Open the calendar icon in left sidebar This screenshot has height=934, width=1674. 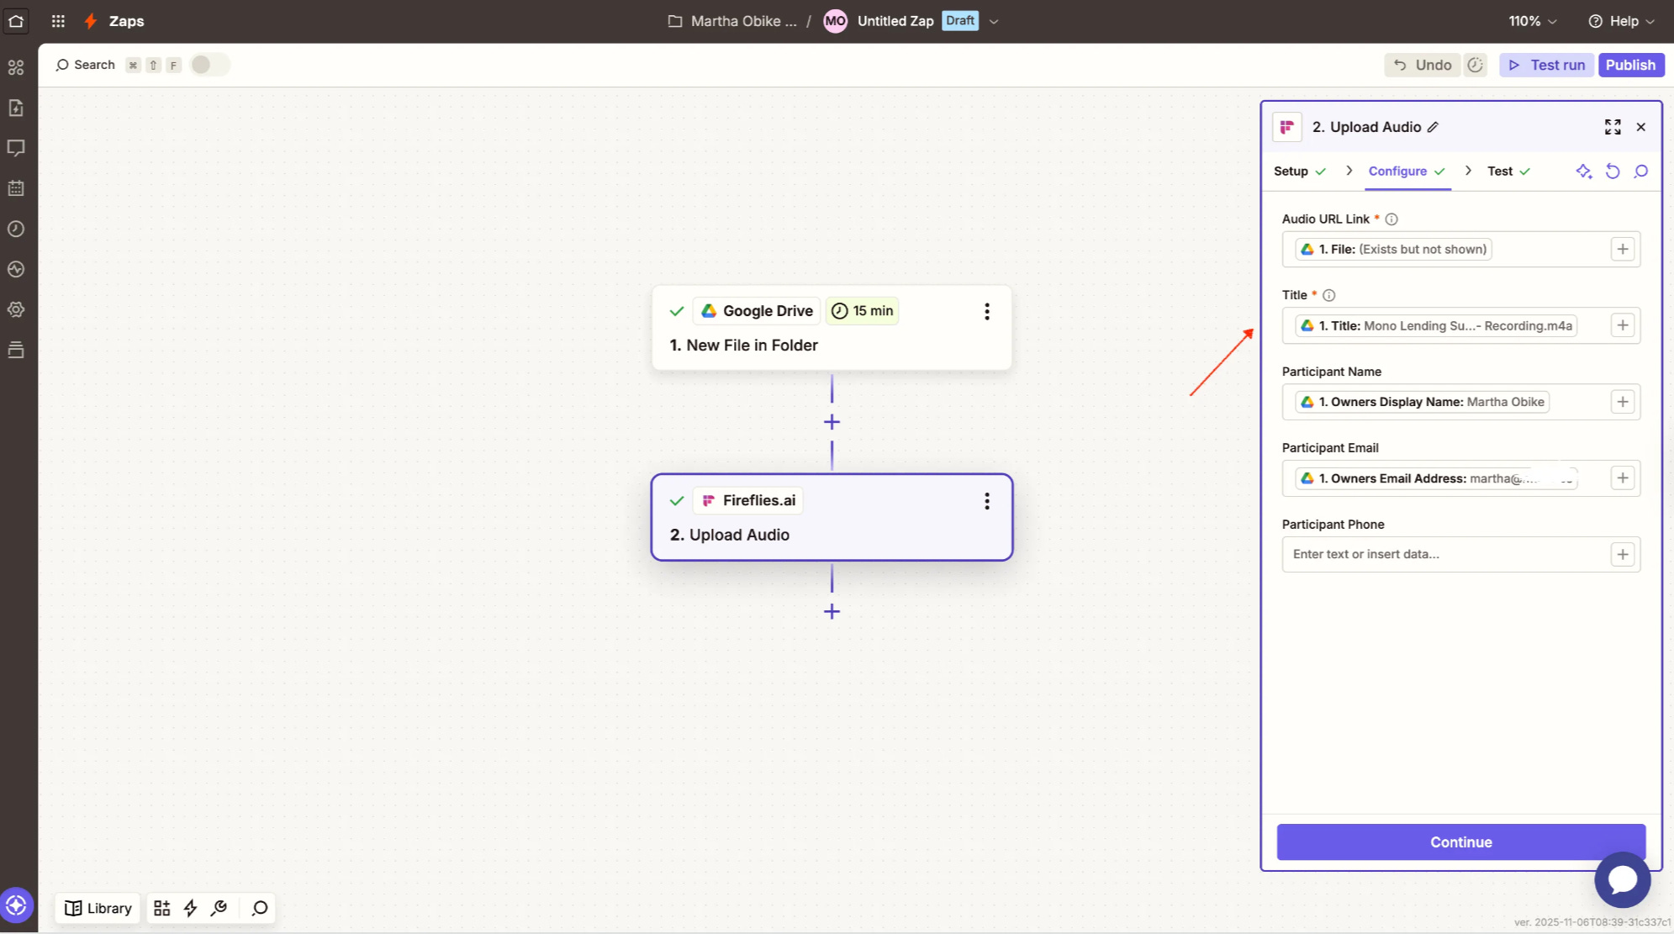tap(16, 188)
